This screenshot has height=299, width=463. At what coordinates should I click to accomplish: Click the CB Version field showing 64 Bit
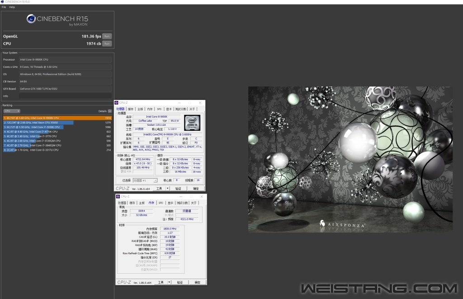click(x=65, y=81)
